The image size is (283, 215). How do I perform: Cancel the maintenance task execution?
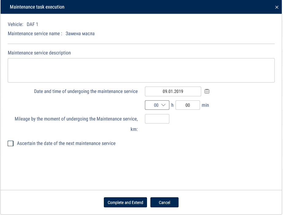tap(164, 202)
